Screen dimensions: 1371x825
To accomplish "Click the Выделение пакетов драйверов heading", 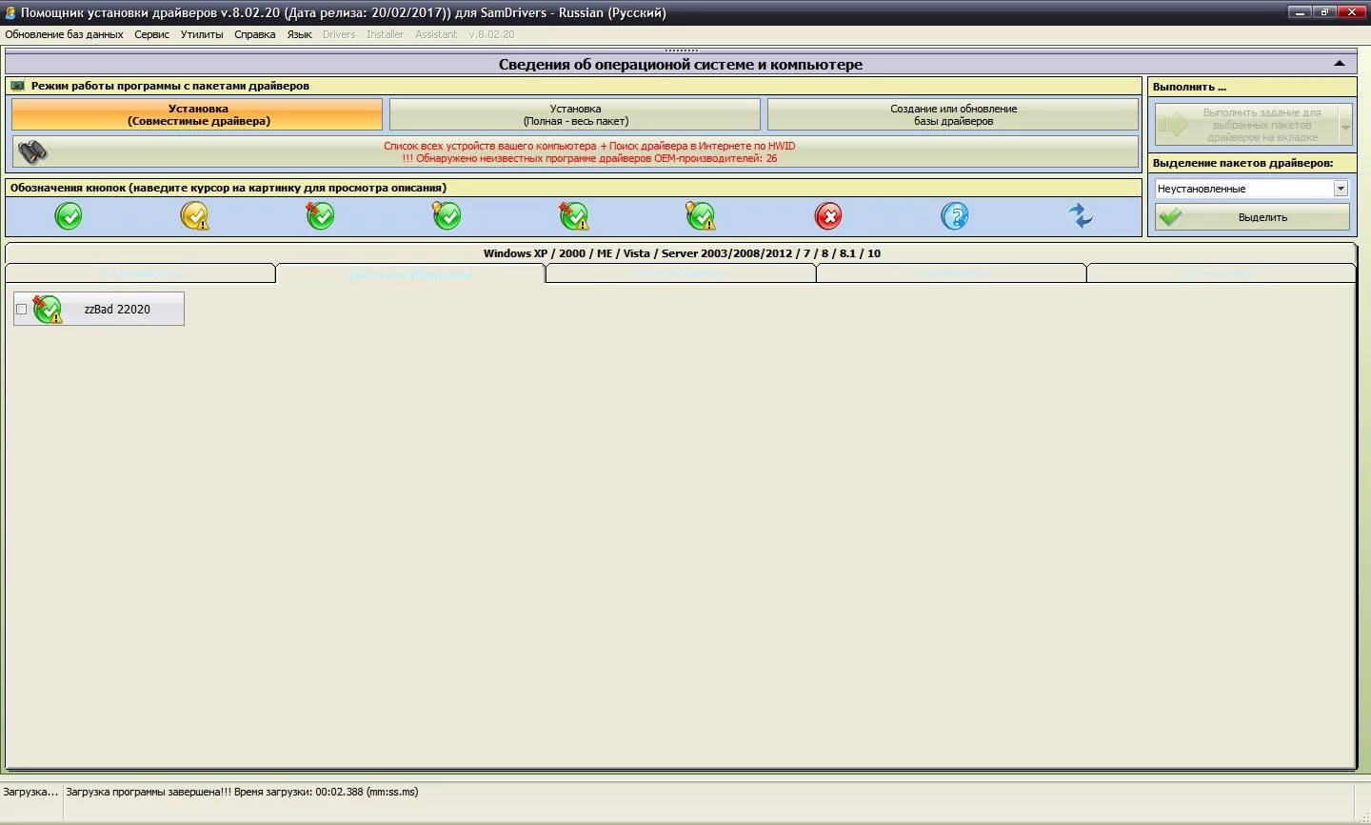I will click(1242, 163).
